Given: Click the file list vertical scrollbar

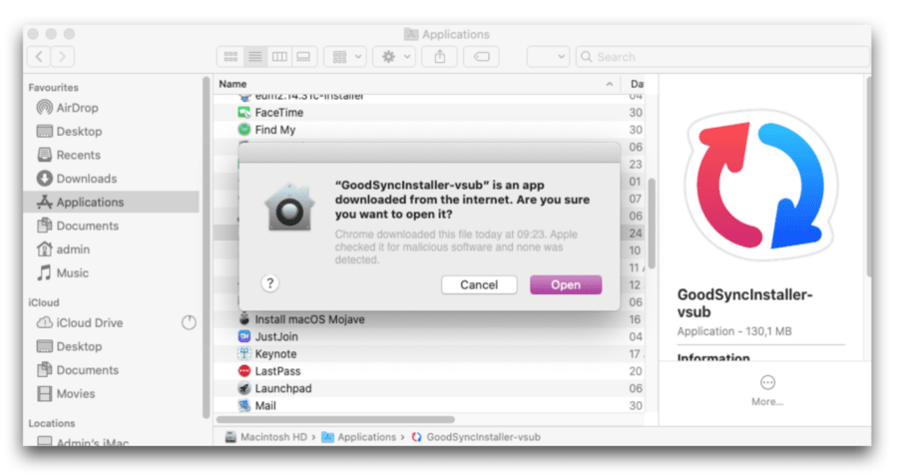Looking at the screenshot, I should pyautogui.click(x=652, y=224).
